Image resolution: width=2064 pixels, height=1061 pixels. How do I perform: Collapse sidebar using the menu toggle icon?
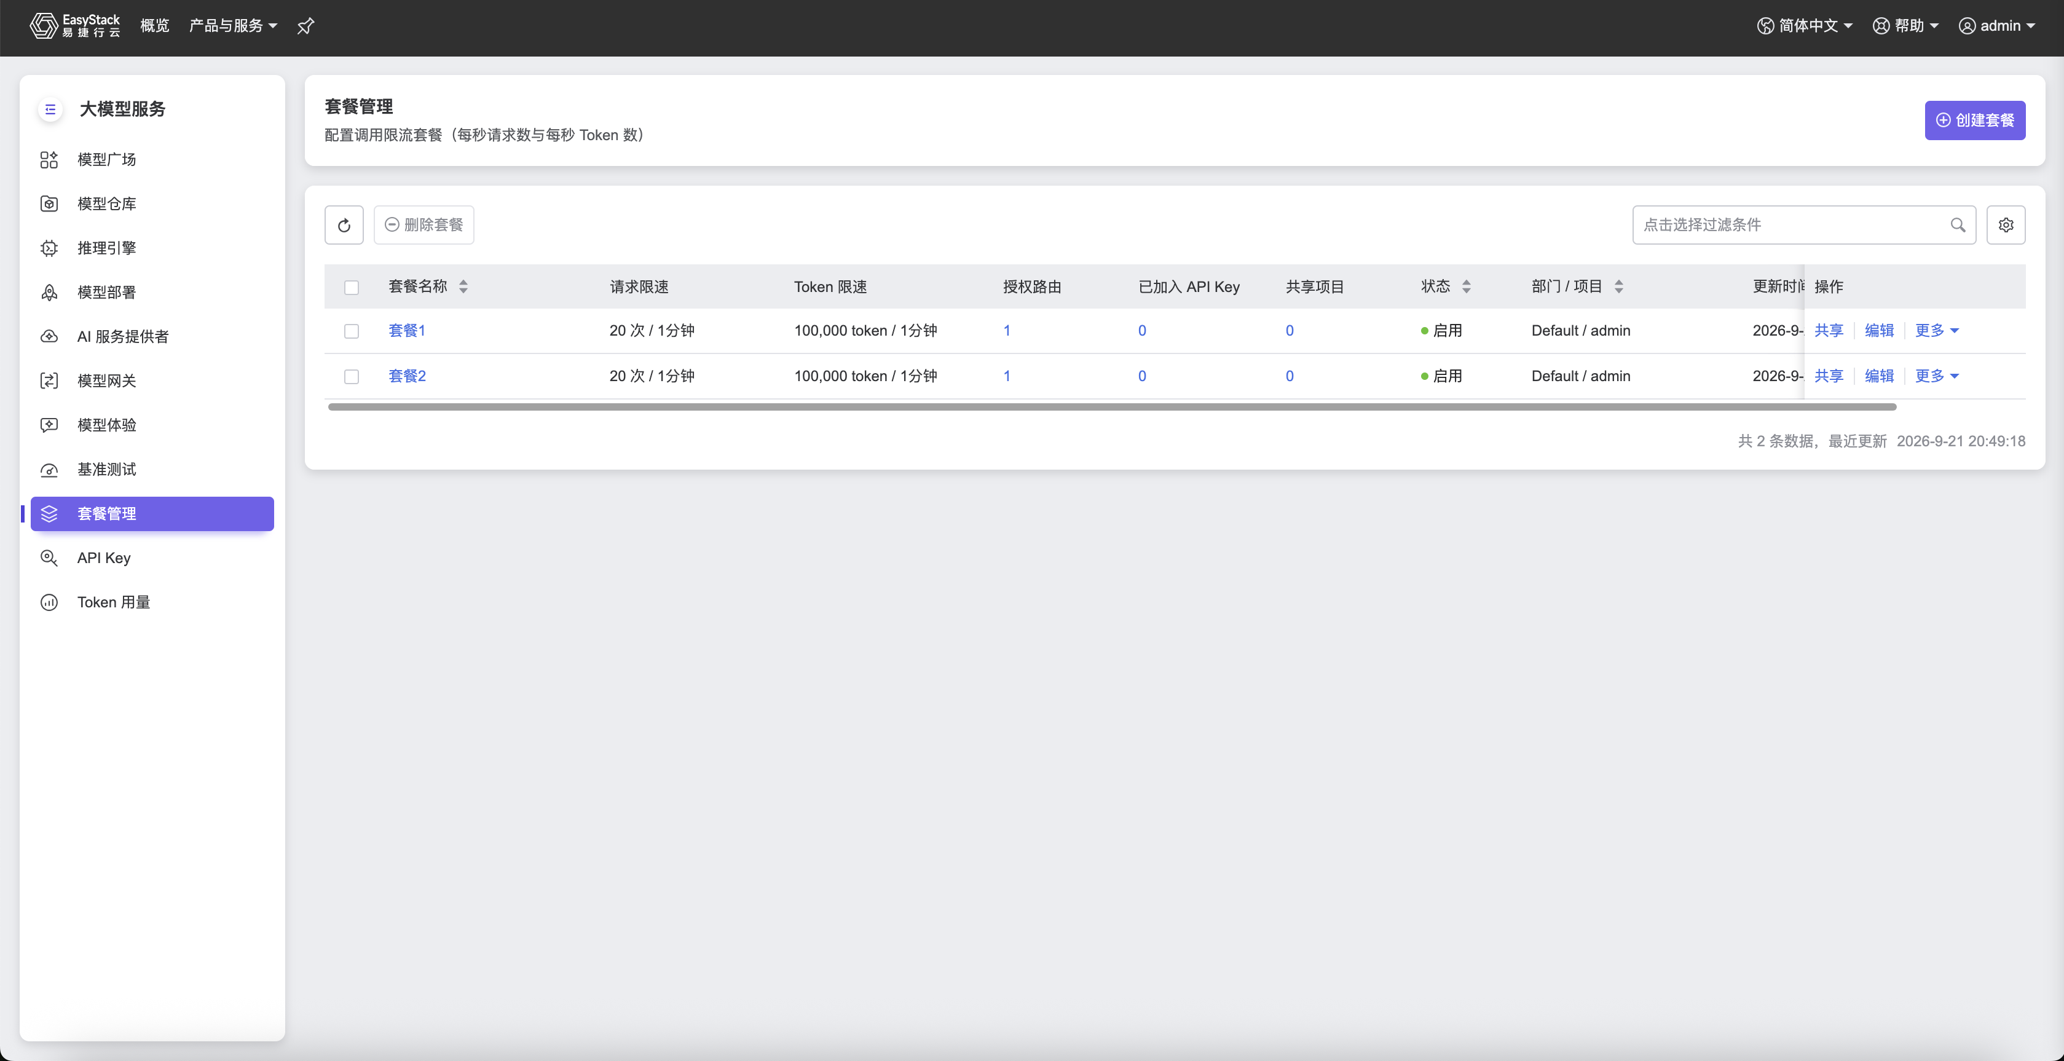(50, 109)
